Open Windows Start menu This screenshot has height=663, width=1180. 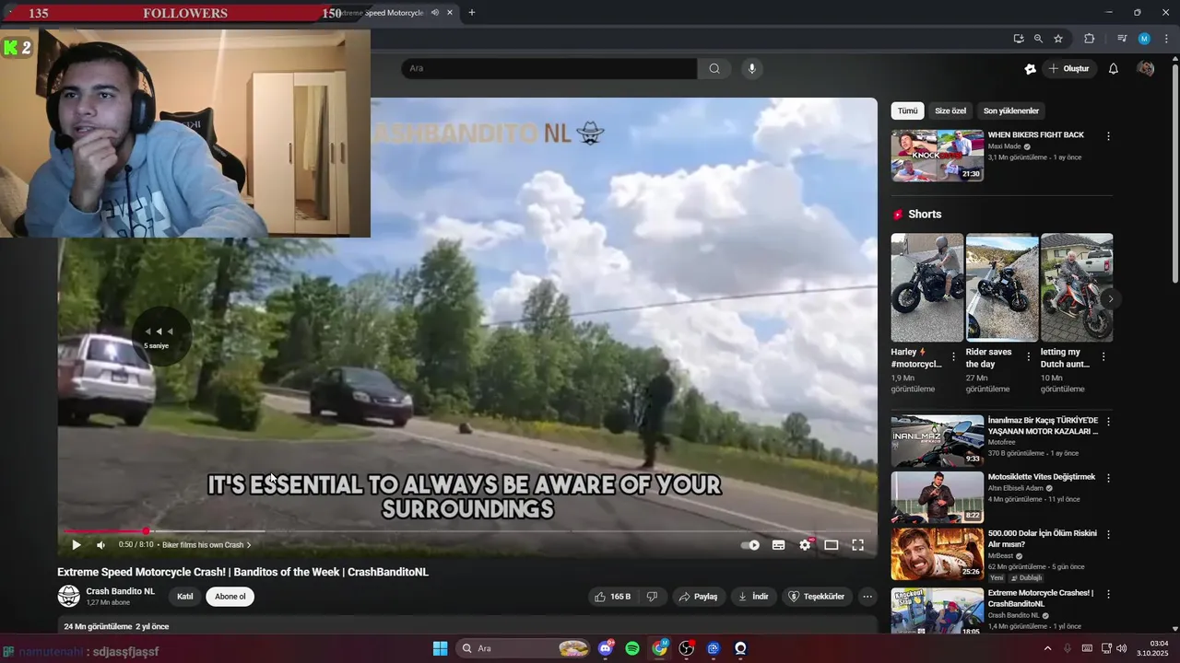[440, 648]
